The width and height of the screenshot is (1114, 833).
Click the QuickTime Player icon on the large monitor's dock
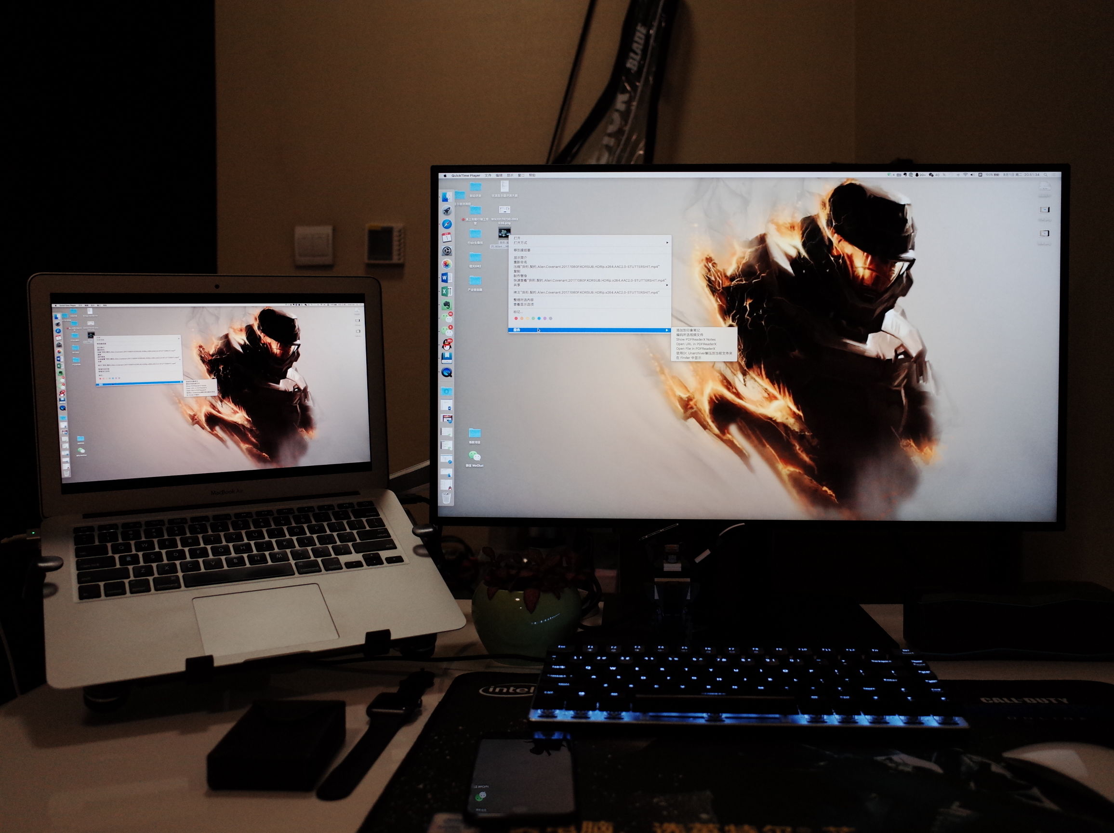447,372
